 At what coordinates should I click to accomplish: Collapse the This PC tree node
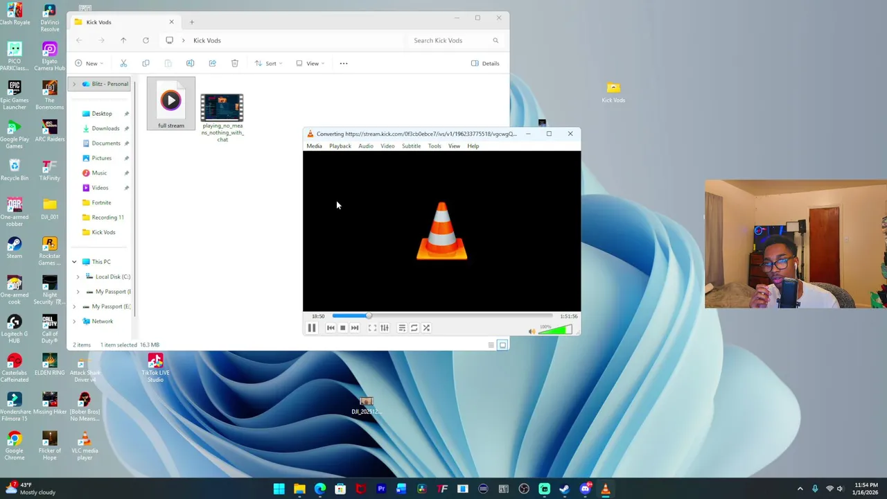pyautogui.click(x=74, y=262)
